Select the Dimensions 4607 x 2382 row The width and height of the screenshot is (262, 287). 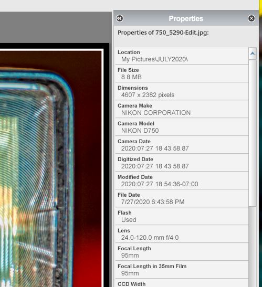[x=182, y=91]
